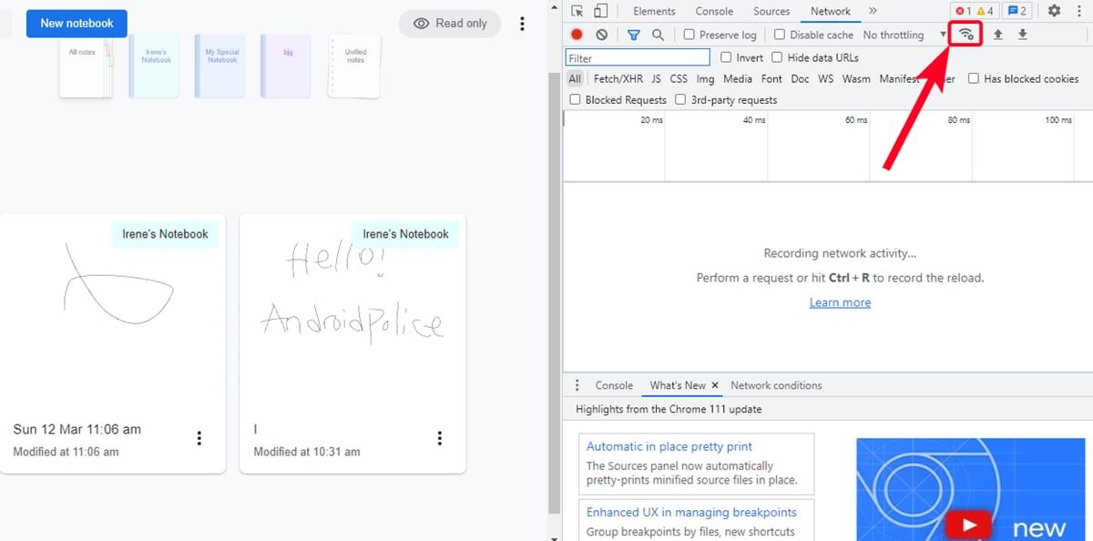The width and height of the screenshot is (1093, 541).
Task: Click the import HAR file upload icon
Action: coord(997,35)
